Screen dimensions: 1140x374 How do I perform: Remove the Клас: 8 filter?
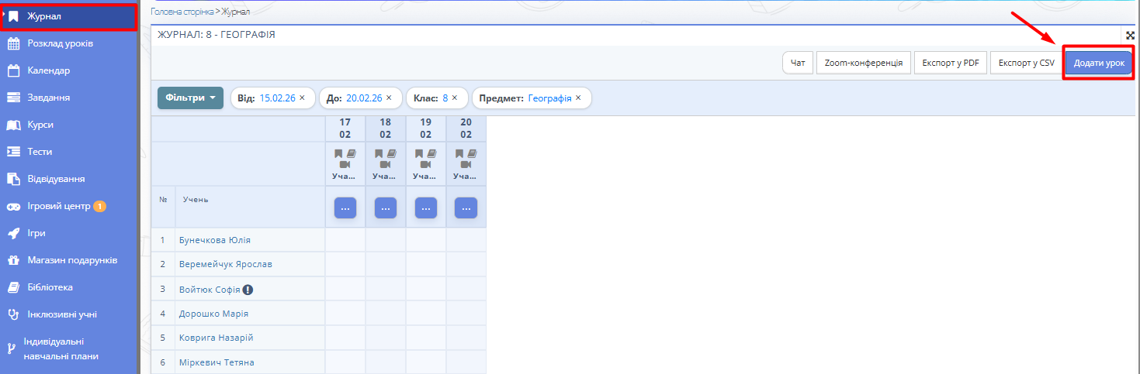pyautogui.click(x=455, y=98)
